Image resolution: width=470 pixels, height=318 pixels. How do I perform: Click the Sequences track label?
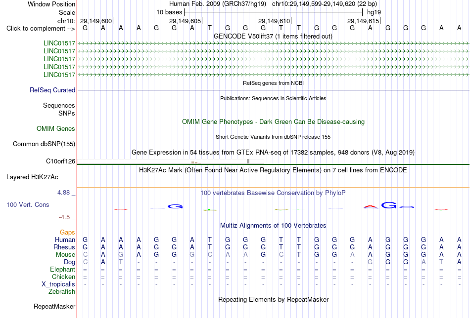coord(59,105)
